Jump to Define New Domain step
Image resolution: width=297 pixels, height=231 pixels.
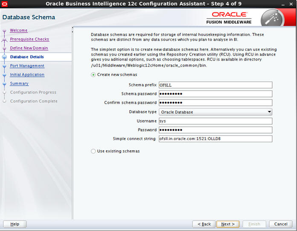pos(29,48)
